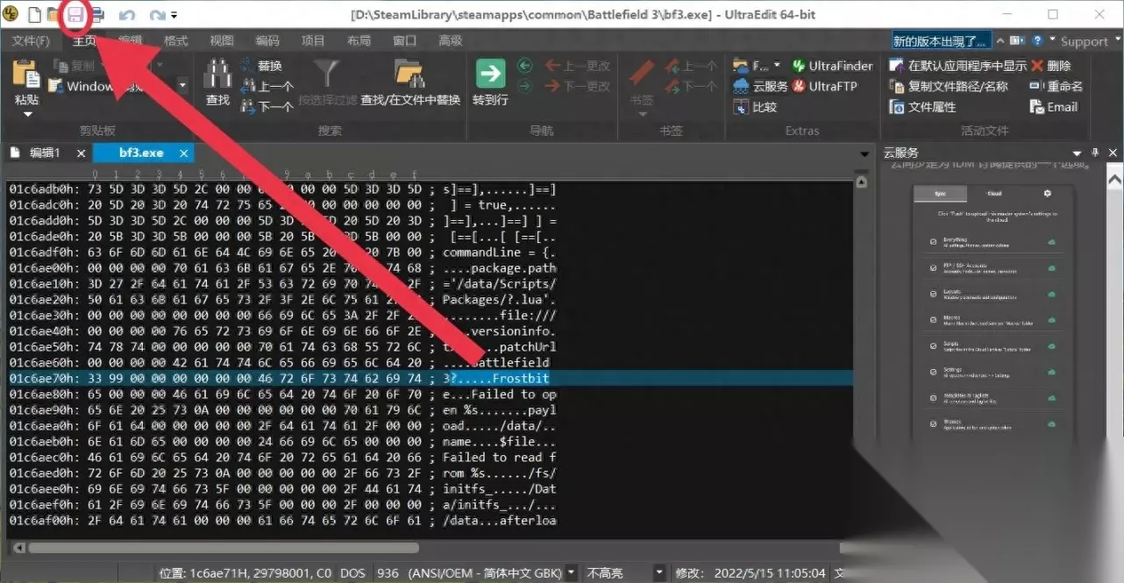
Task: Open the quick access toolbar customize arrow
Action: (174, 16)
